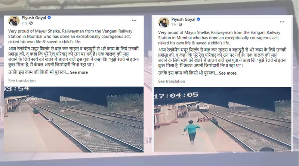Play the right video timestamped 17:04:05
Viewport: 299px width, 166px height.
point(222,119)
